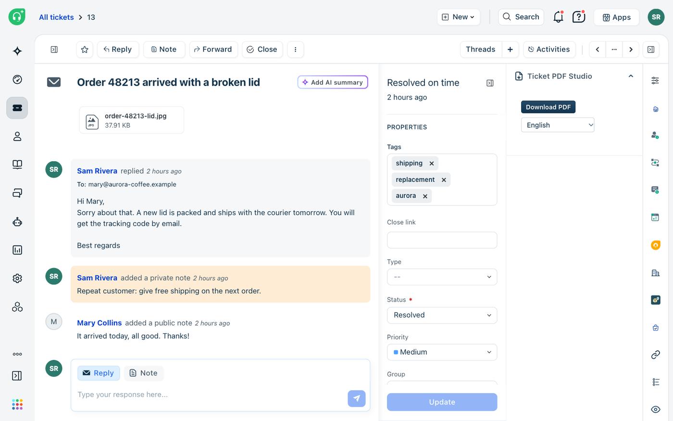Open the more actions kebab menu

tap(296, 50)
